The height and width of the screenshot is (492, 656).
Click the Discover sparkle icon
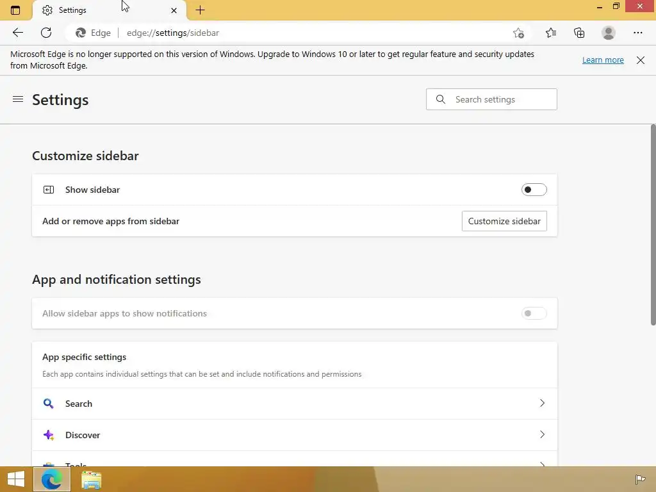(49, 435)
